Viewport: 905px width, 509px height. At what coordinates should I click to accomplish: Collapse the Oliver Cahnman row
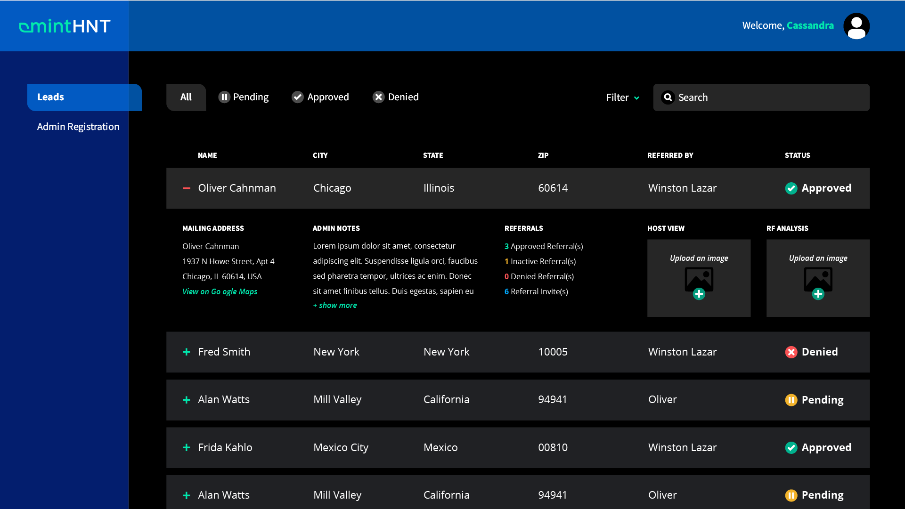pyautogui.click(x=187, y=188)
